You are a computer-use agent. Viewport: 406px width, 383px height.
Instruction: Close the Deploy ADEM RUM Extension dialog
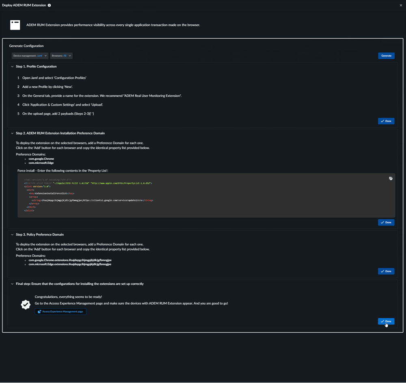click(x=401, y=5)
